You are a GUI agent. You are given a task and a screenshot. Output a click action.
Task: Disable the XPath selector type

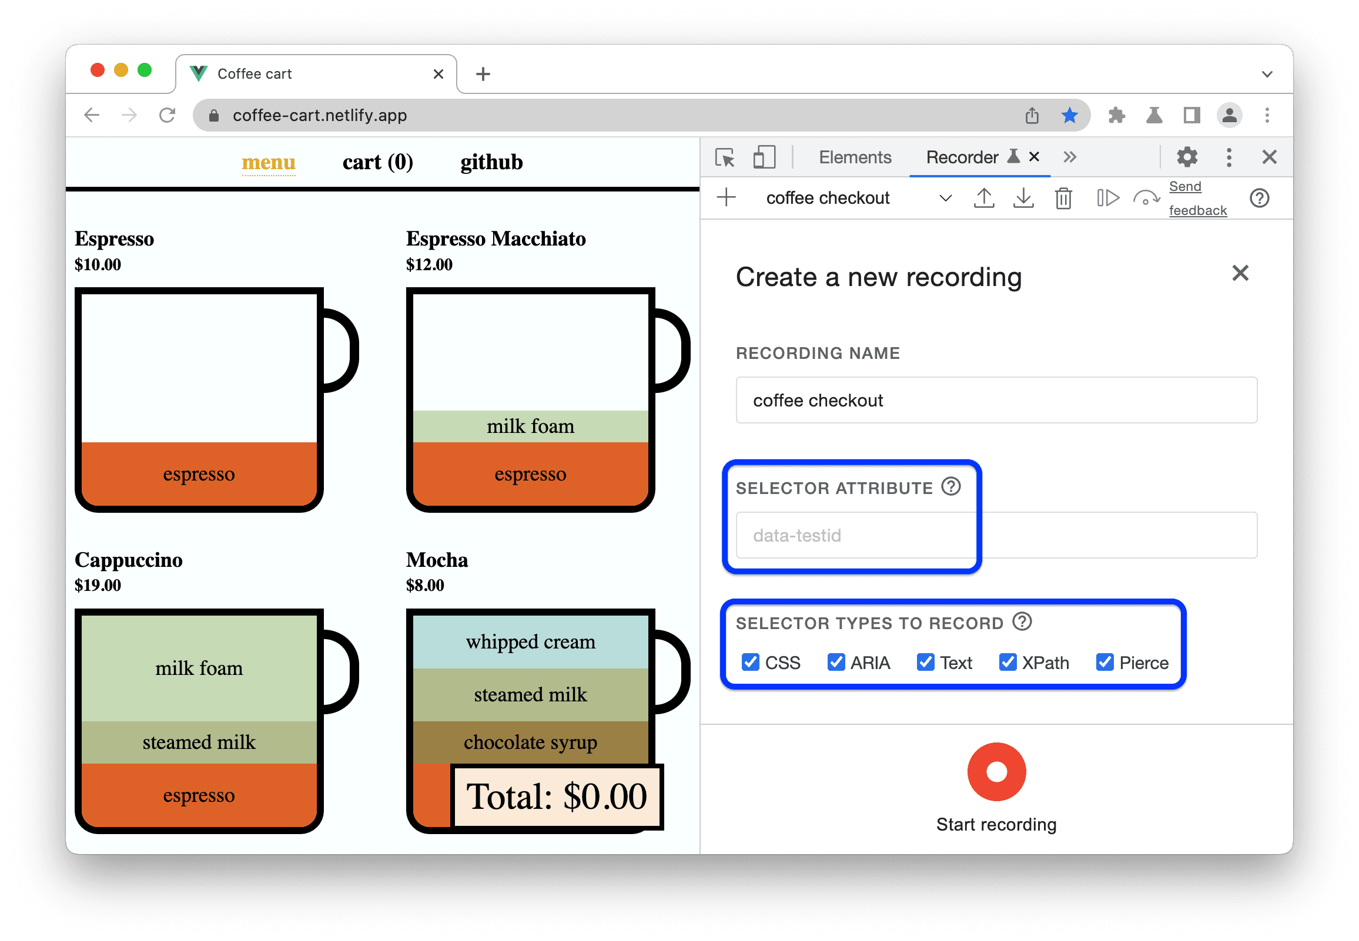pos(1006,663)
